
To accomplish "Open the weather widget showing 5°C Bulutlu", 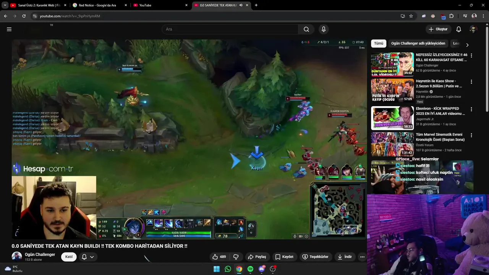I will point(13,269).
